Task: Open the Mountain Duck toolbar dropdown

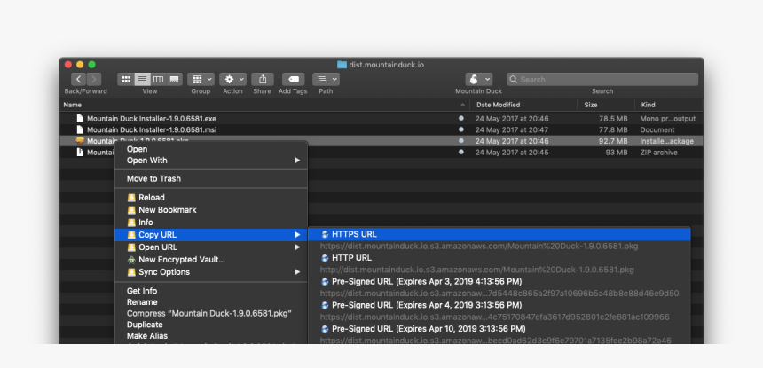Action: [479, 79]
